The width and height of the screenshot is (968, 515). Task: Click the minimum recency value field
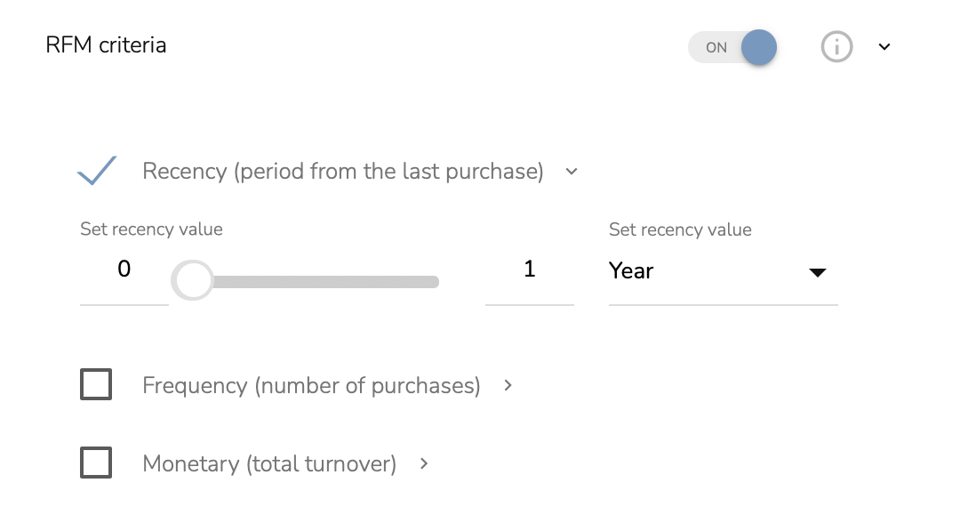124,270
